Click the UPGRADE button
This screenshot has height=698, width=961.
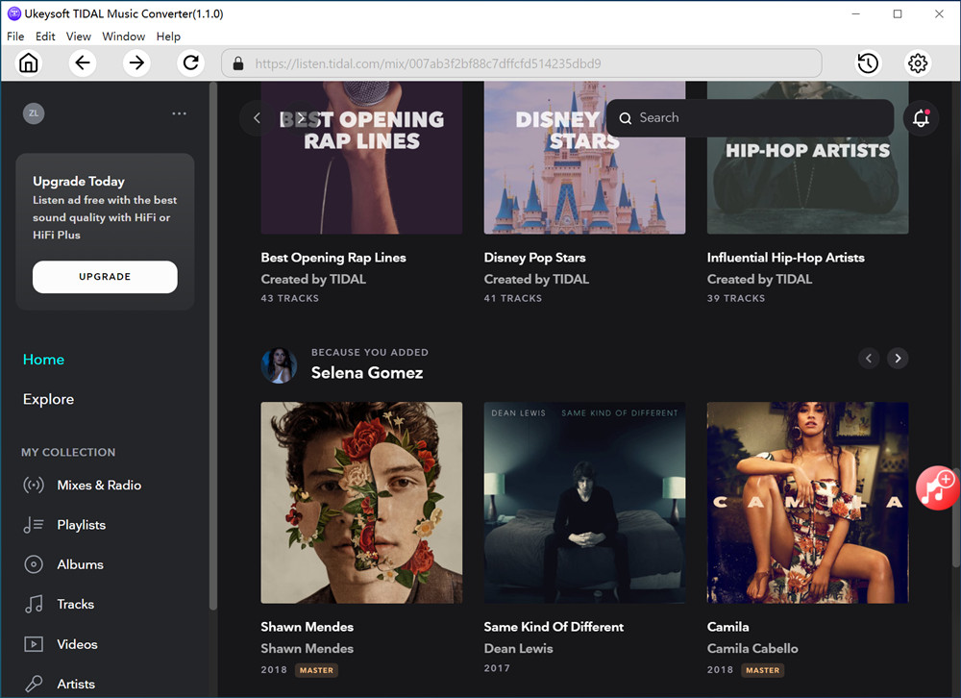click(105, 277)
